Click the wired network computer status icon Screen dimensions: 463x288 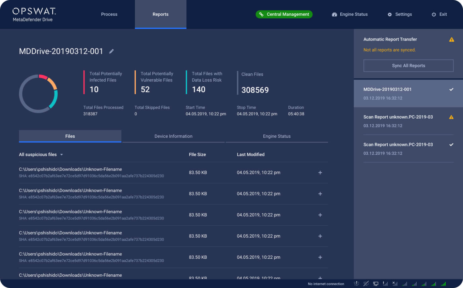click(x=376, y=284)
